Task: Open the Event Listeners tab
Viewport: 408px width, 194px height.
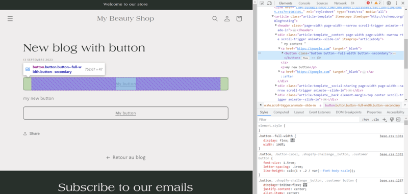Action: pos(320,112)
